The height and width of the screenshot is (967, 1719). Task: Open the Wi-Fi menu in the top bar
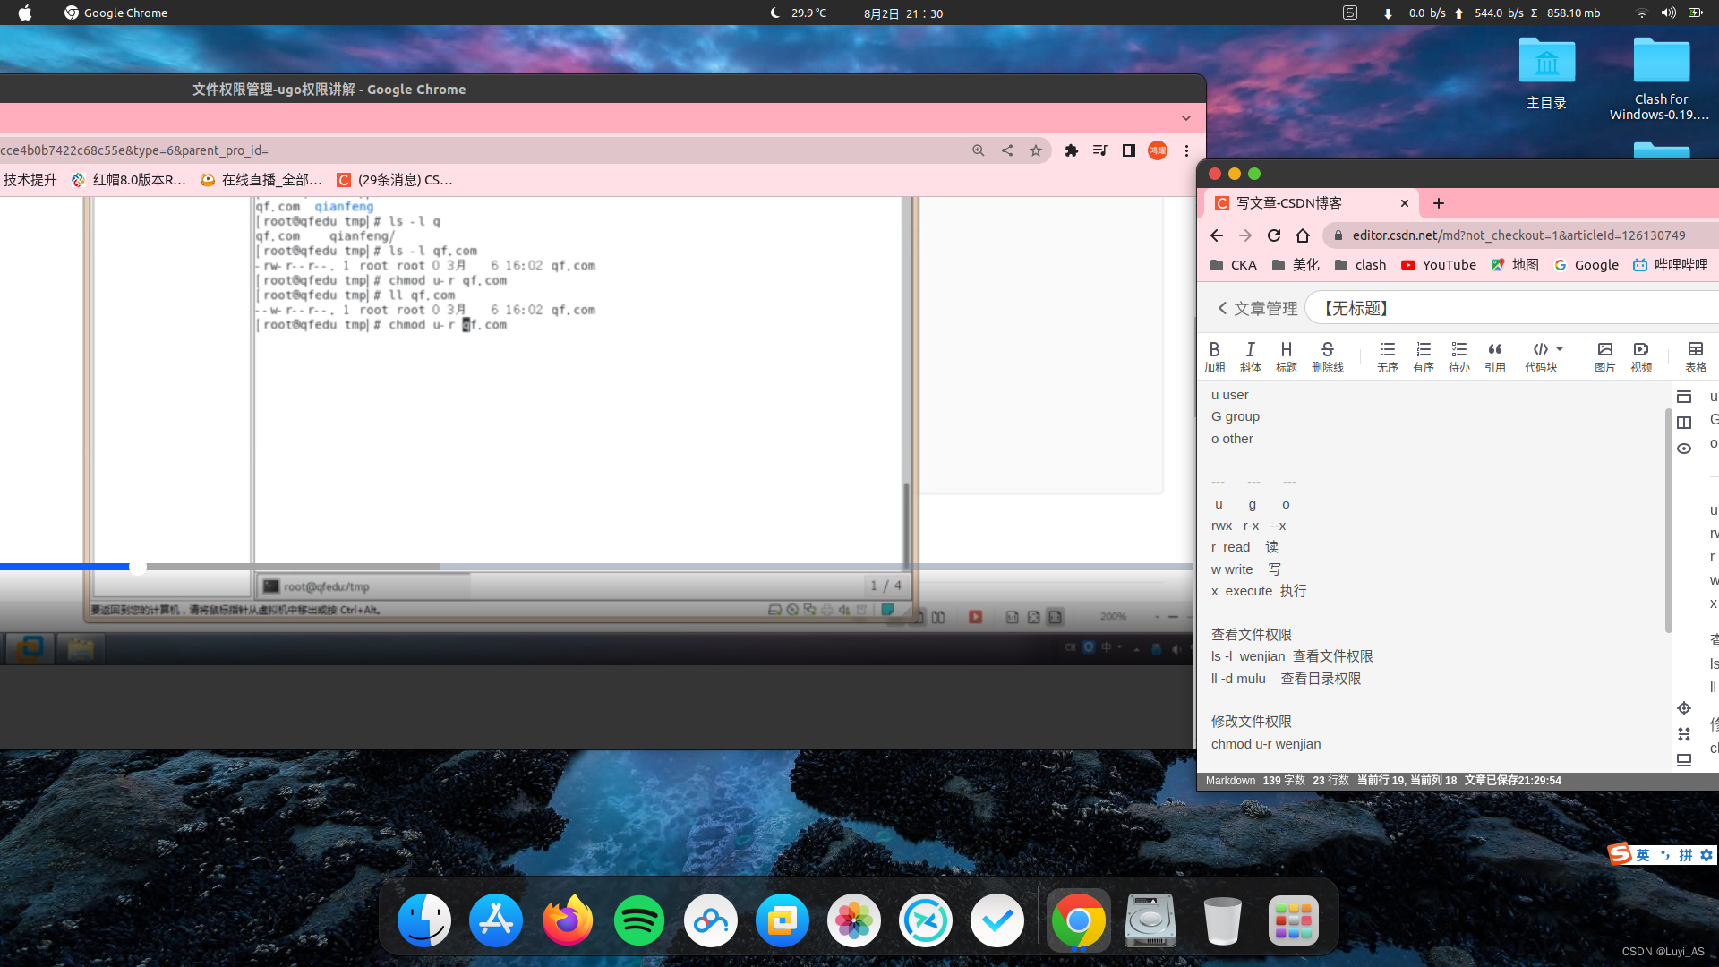pyautogui.click(x=1641, y=13)
